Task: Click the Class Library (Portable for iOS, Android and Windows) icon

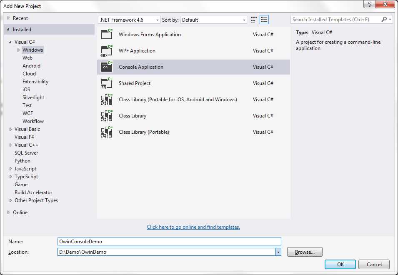Action: (x=107, y=100)
